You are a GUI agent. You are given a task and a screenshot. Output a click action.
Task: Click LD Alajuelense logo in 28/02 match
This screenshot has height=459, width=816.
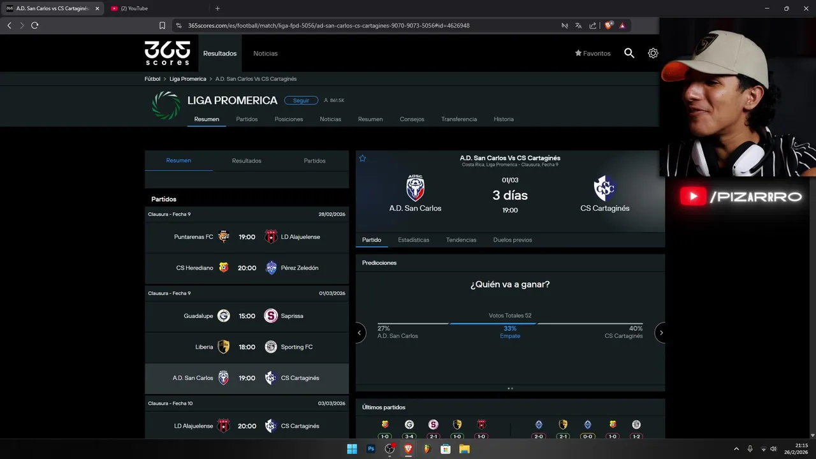pos(271,237)
